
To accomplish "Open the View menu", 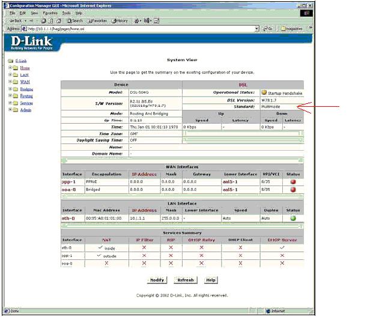I will tap(34, 13).
